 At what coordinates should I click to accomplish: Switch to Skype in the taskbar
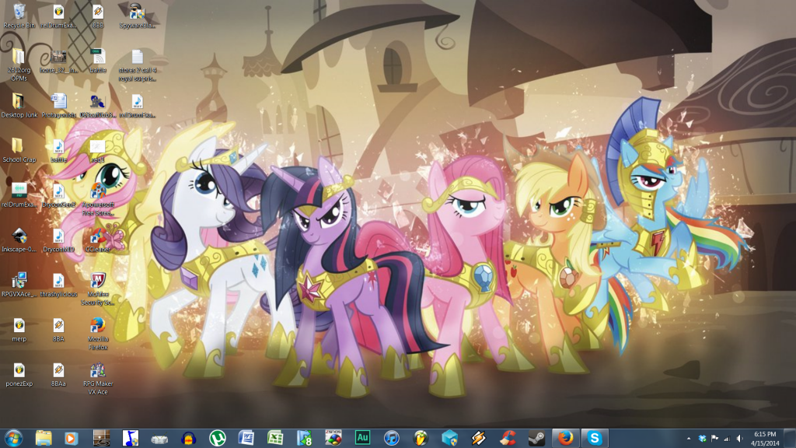tap(594, 438)
